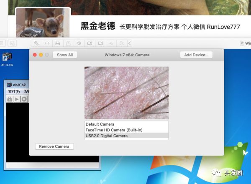Image resolution: width=251 pixels, height=184 pixels.
Task: Click the deer profile avatar picture
Action: 43,23
